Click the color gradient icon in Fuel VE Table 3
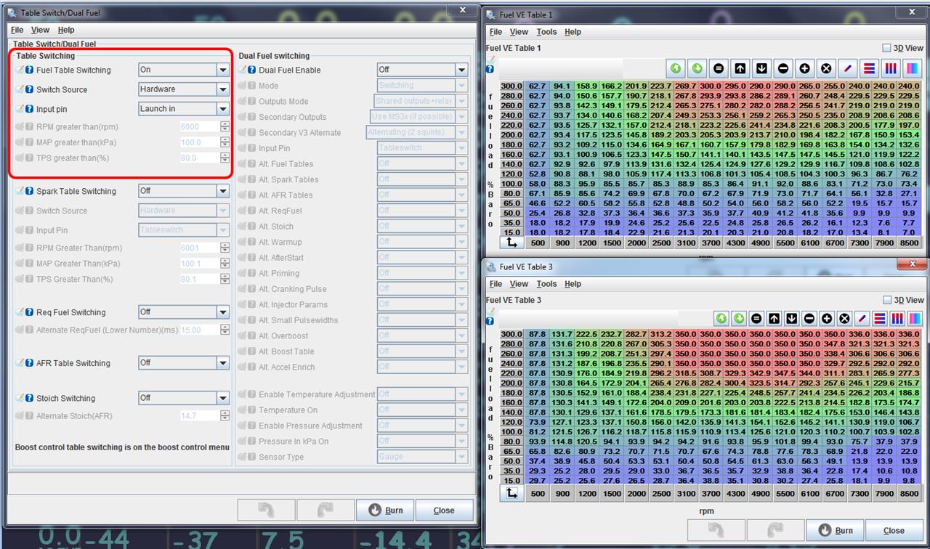Image resolution: width=930 pixels, height=549 pixels. pyautogui.click(x=914, y=318)
